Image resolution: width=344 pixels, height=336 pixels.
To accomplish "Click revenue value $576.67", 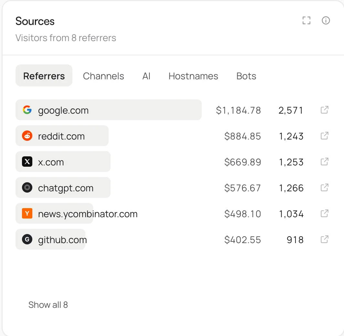I will (242, 188).
